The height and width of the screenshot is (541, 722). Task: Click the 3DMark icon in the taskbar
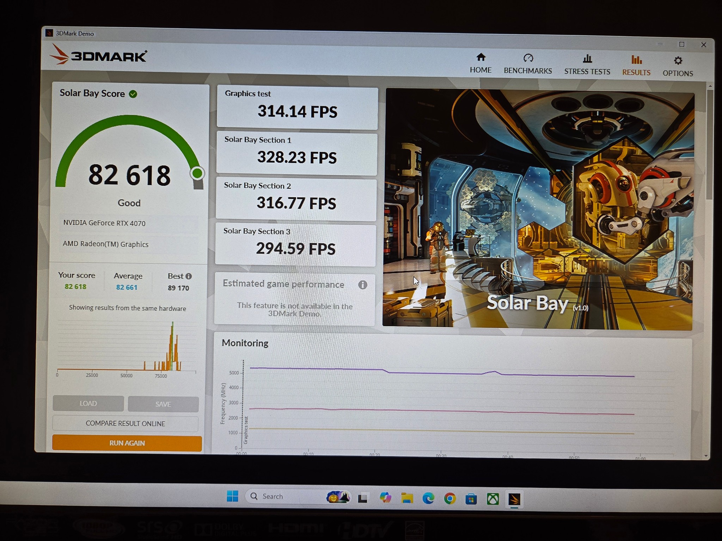[514, 499]
